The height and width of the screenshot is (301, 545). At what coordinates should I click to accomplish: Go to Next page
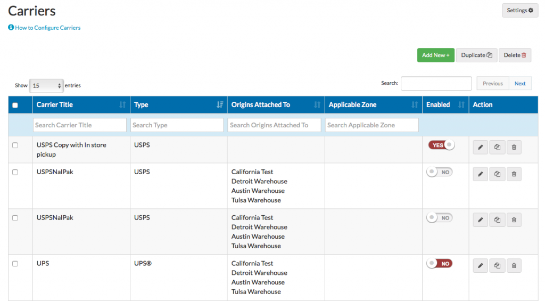click(x=520, y=84)
